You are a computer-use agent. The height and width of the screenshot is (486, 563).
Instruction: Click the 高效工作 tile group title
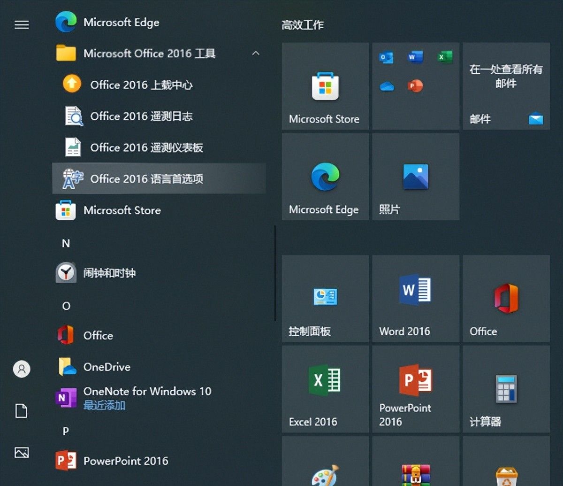(303, 25)
